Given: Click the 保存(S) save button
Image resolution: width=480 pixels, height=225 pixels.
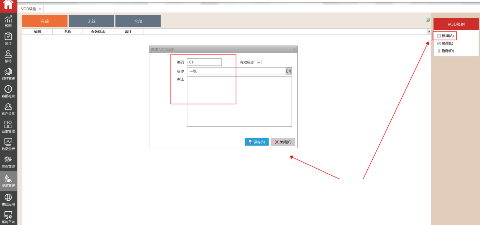Looking at the screenshot, I should (257, 142).
